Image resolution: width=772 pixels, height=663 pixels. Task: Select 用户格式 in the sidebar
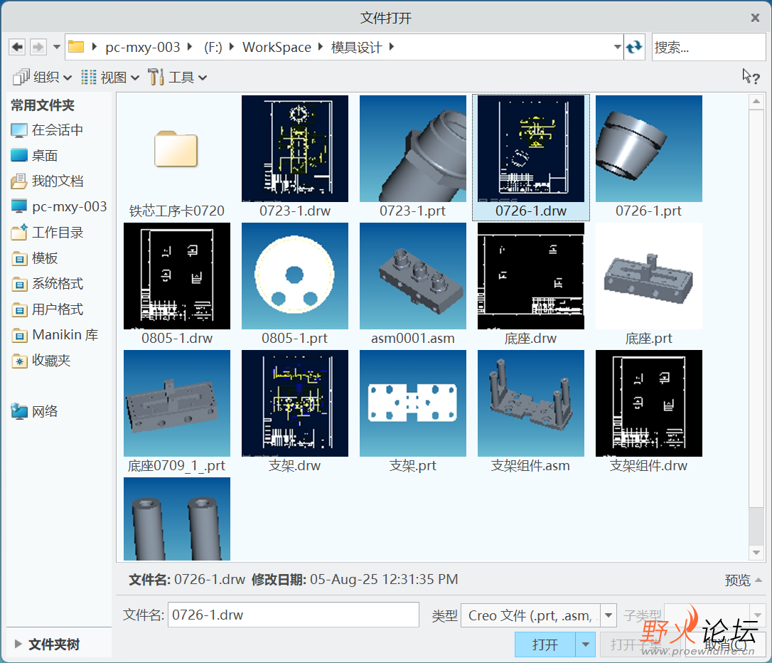47,309
